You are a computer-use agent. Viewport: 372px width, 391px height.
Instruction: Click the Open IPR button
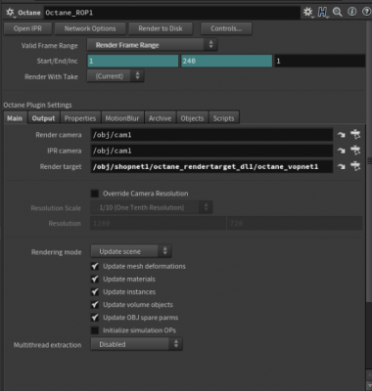coord(27,28)
